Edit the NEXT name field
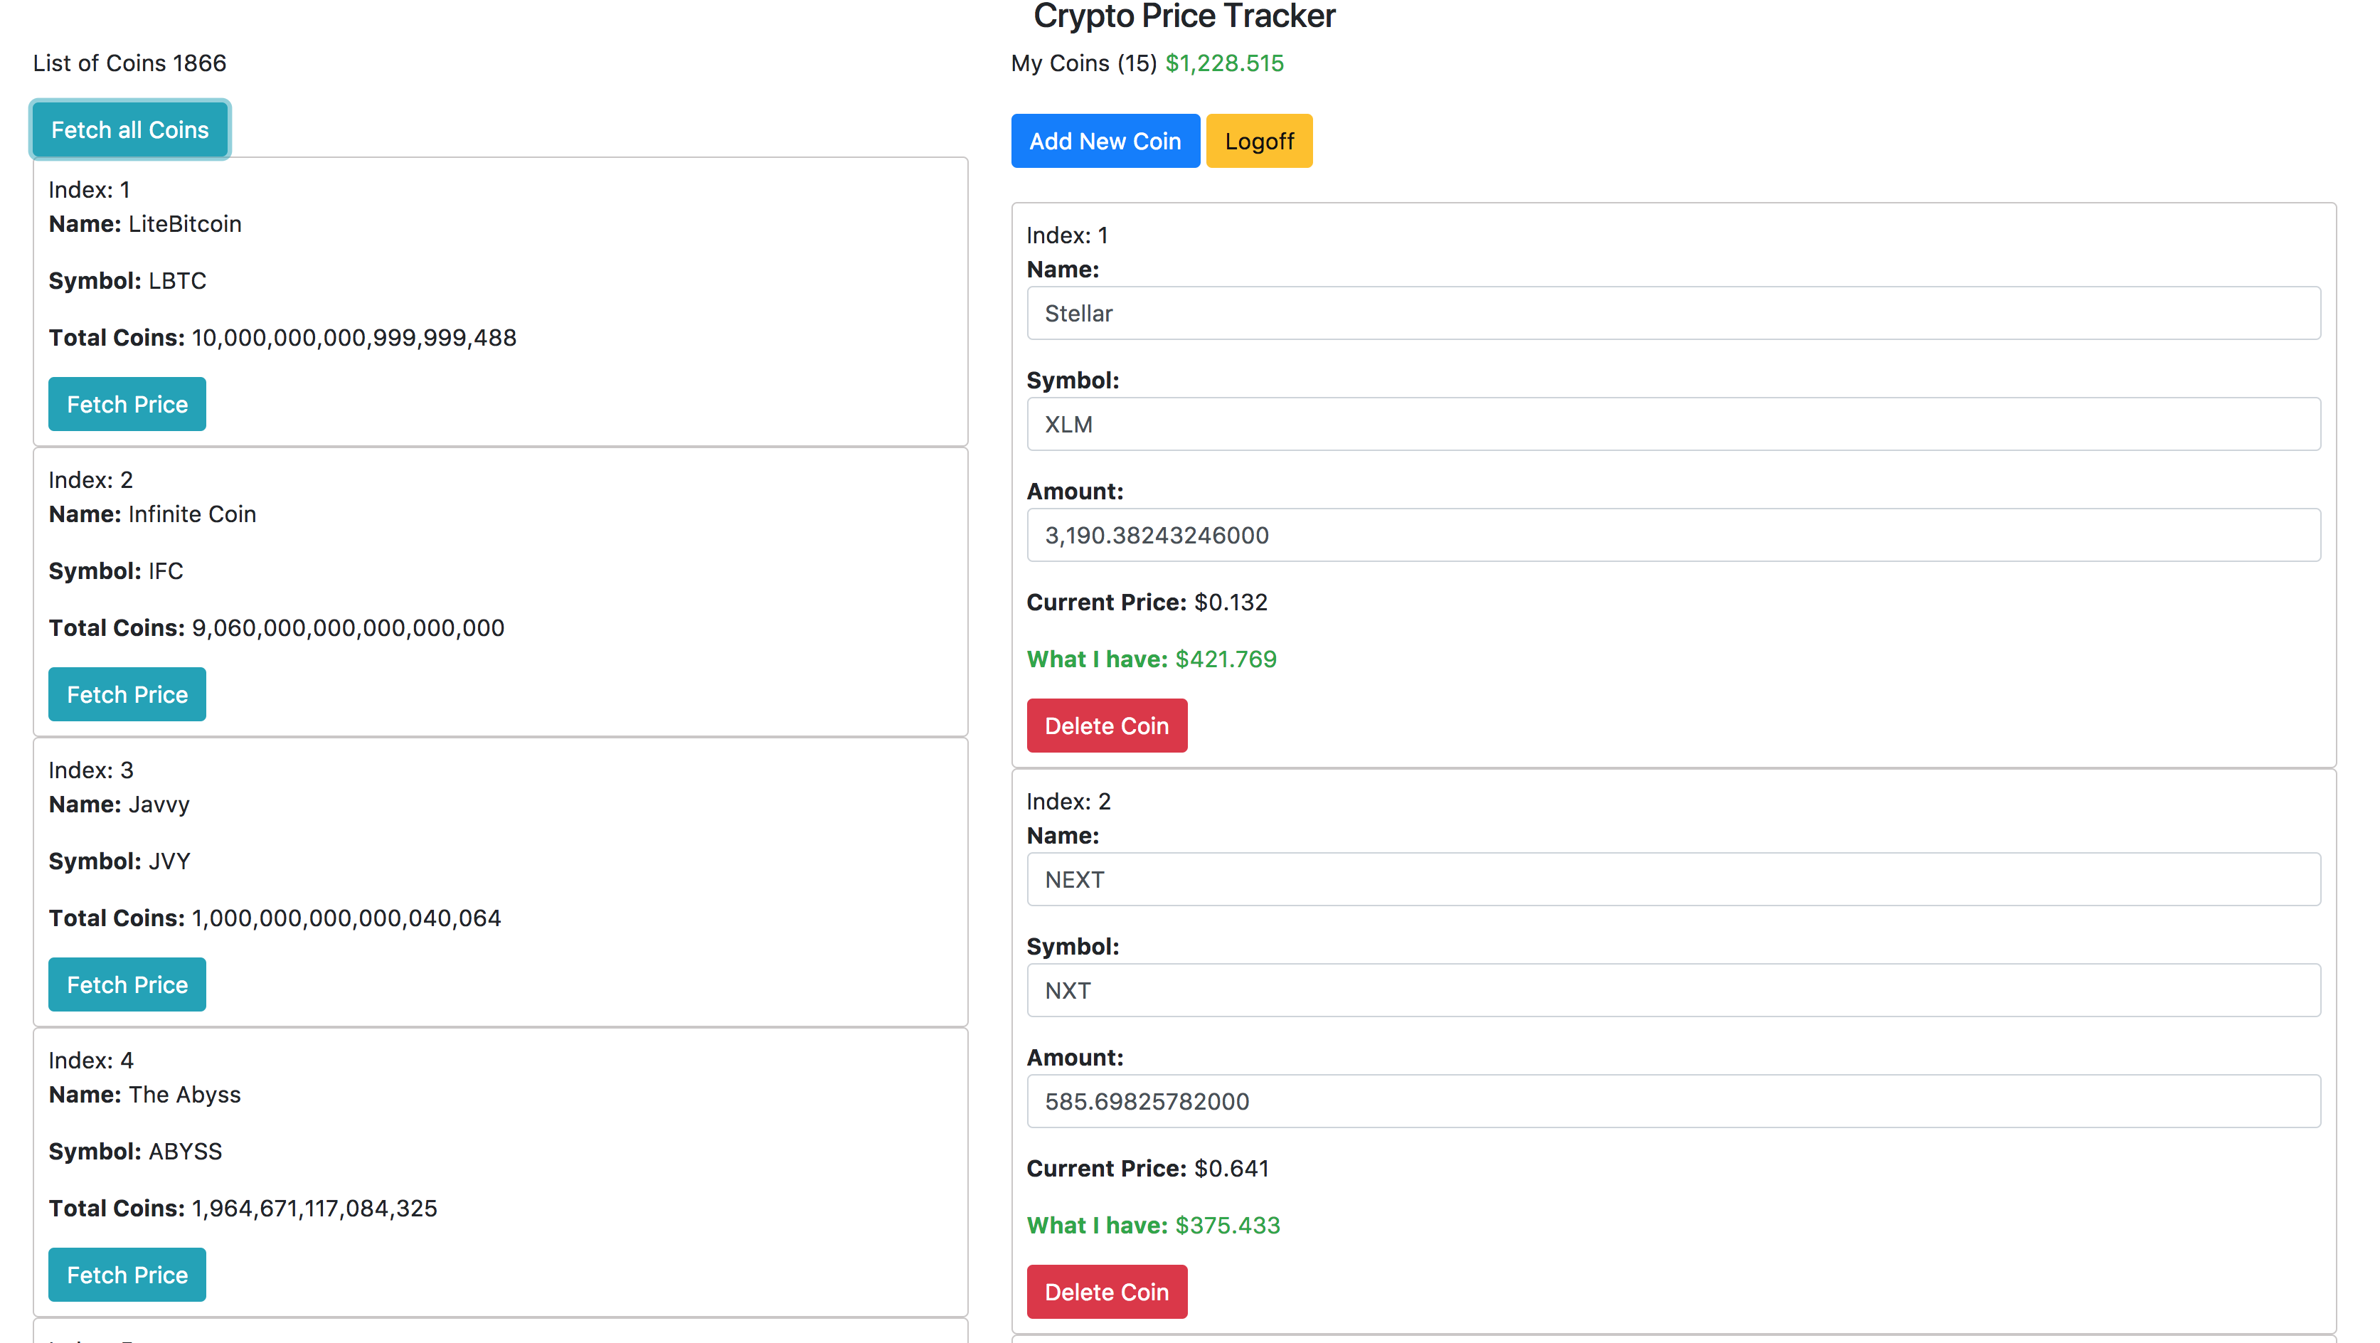The height and width of the screenshot is (1343, 2380). click(x=1673, y=879)
